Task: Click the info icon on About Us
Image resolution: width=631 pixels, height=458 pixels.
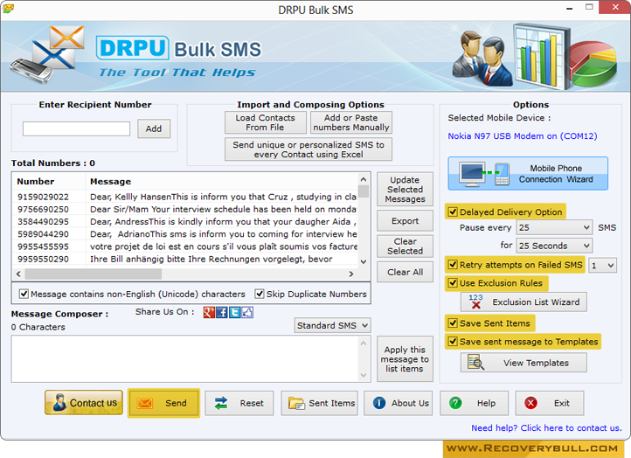Action: (379, 403)
